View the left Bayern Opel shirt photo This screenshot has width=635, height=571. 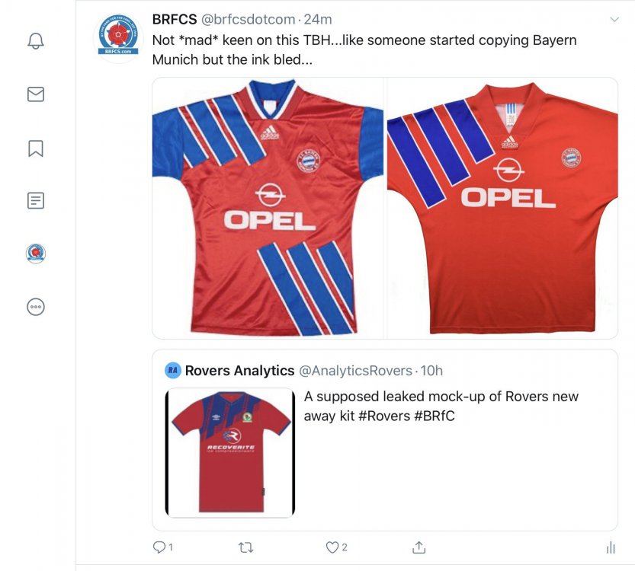(268, 207)
